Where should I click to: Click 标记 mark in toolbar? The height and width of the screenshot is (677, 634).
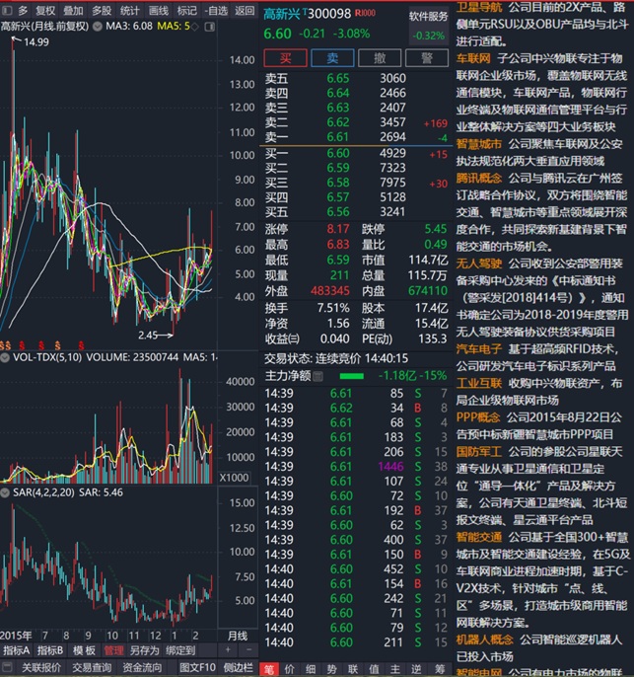[186, 10]
